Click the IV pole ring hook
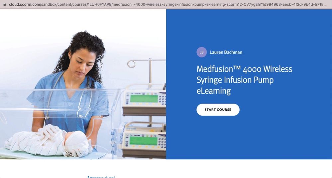Screen dimensions: 332x178 (131, 64)
